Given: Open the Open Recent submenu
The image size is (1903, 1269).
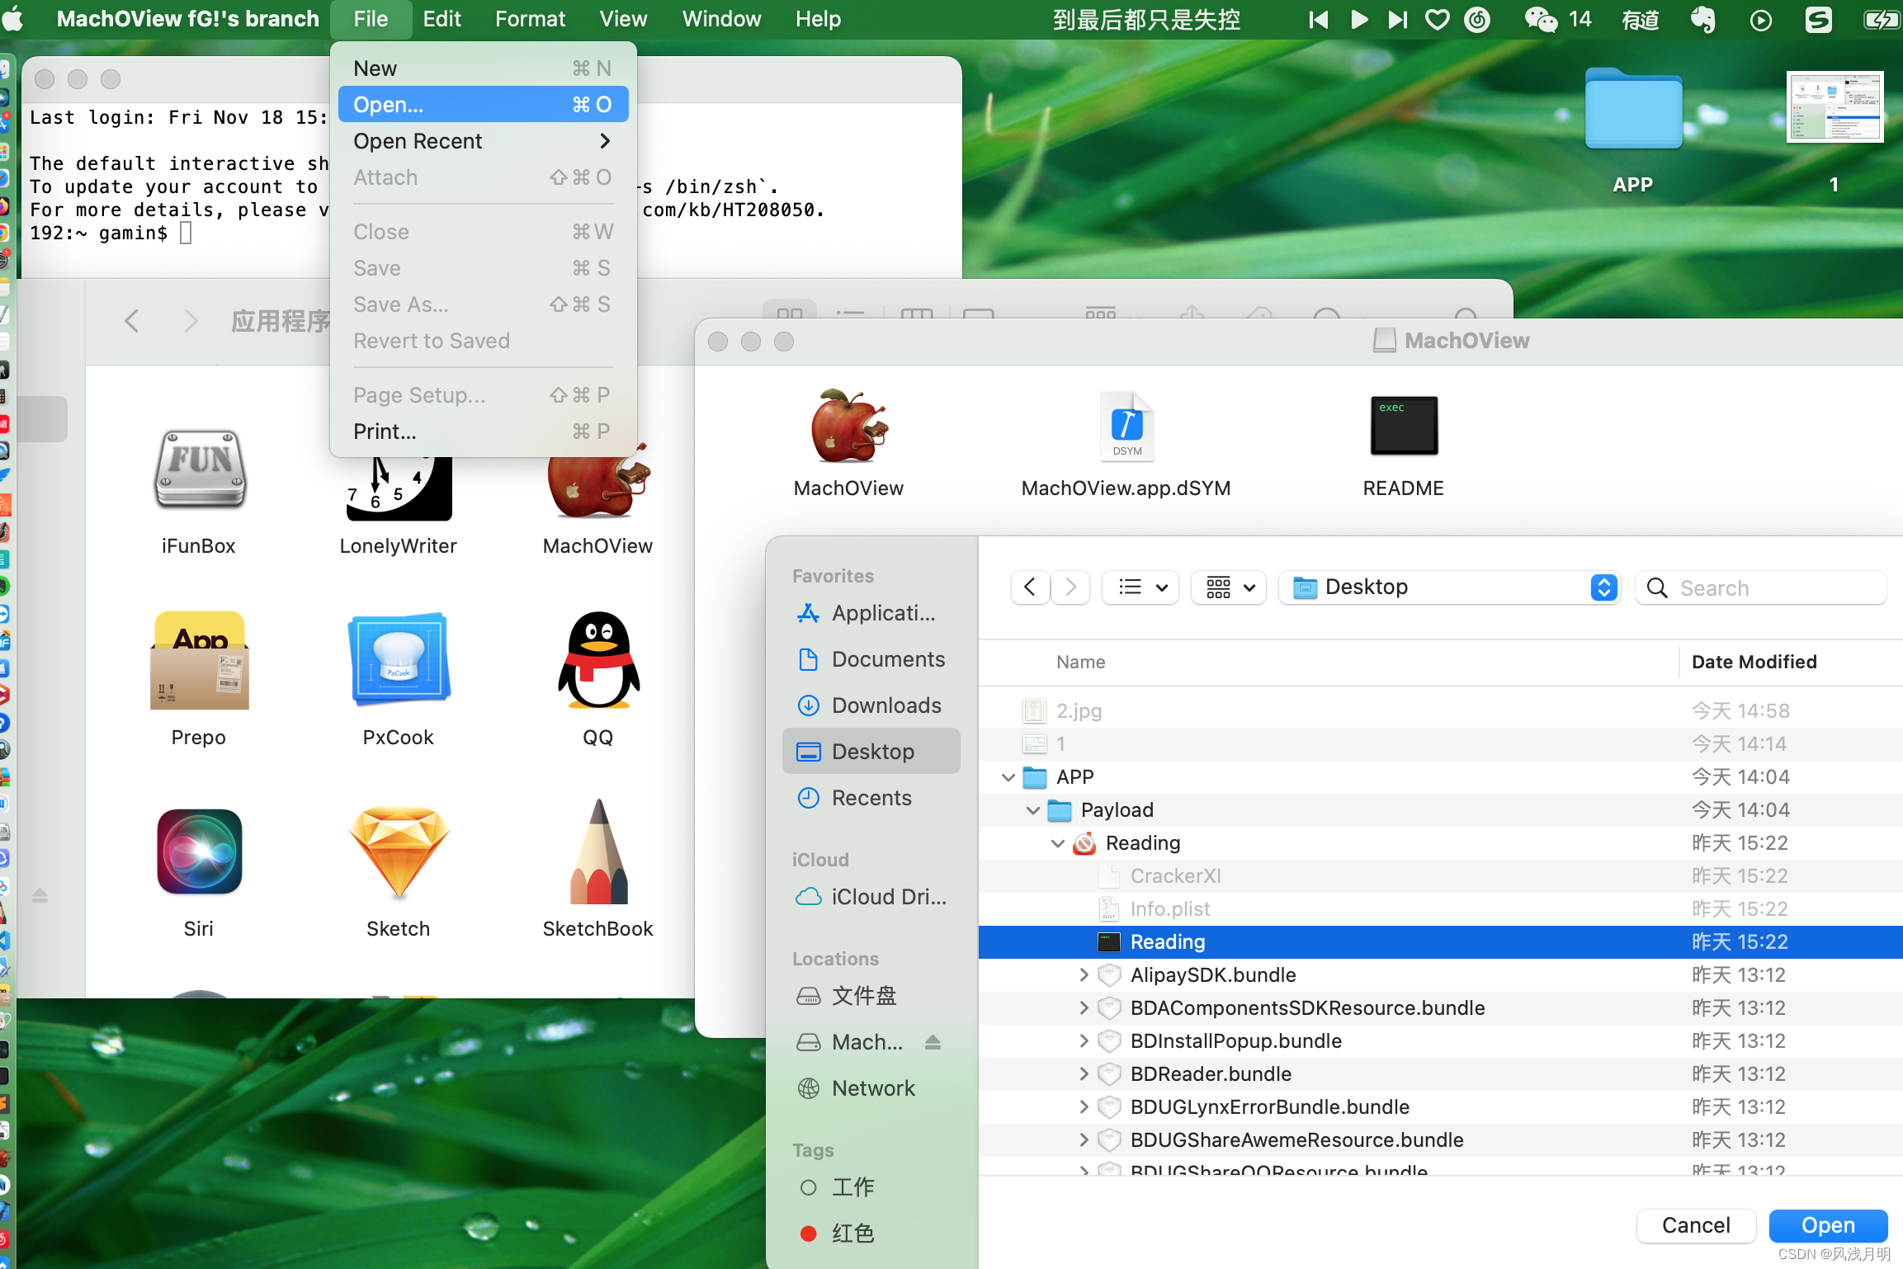Looking at the screenshot, I should pos(483,141).
